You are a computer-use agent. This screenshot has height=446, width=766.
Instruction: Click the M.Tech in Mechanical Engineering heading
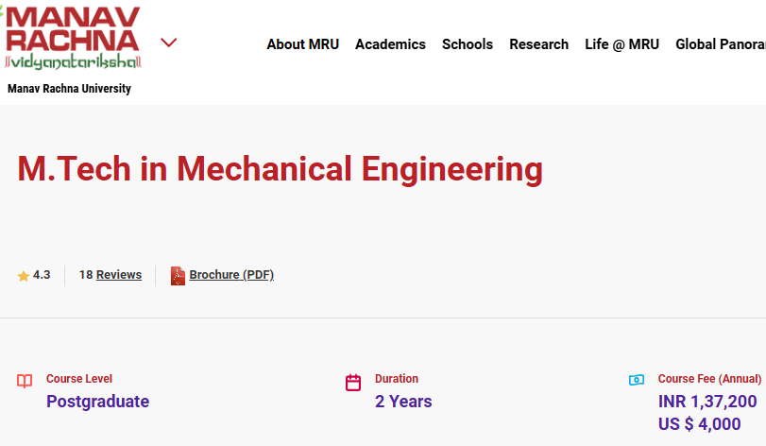[280, 169]
